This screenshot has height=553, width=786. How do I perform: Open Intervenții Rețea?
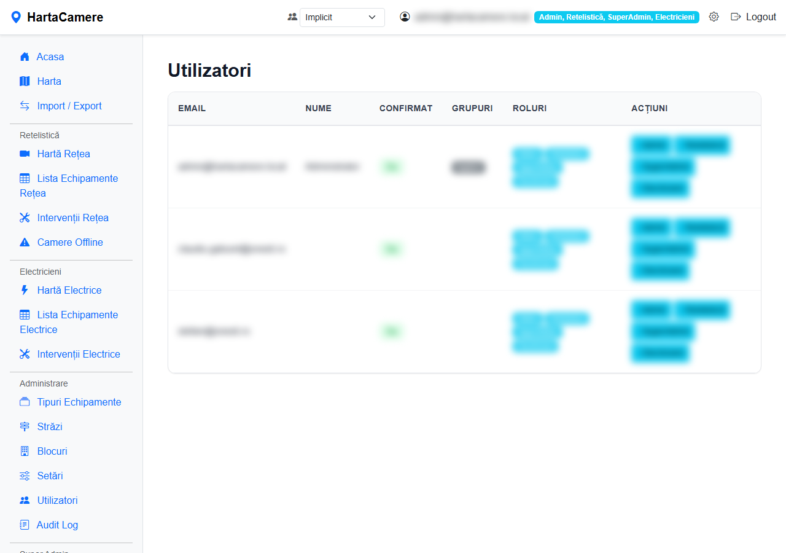click(73, 218)
